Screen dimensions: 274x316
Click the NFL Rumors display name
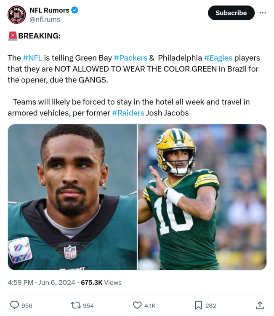click(49, 10)
